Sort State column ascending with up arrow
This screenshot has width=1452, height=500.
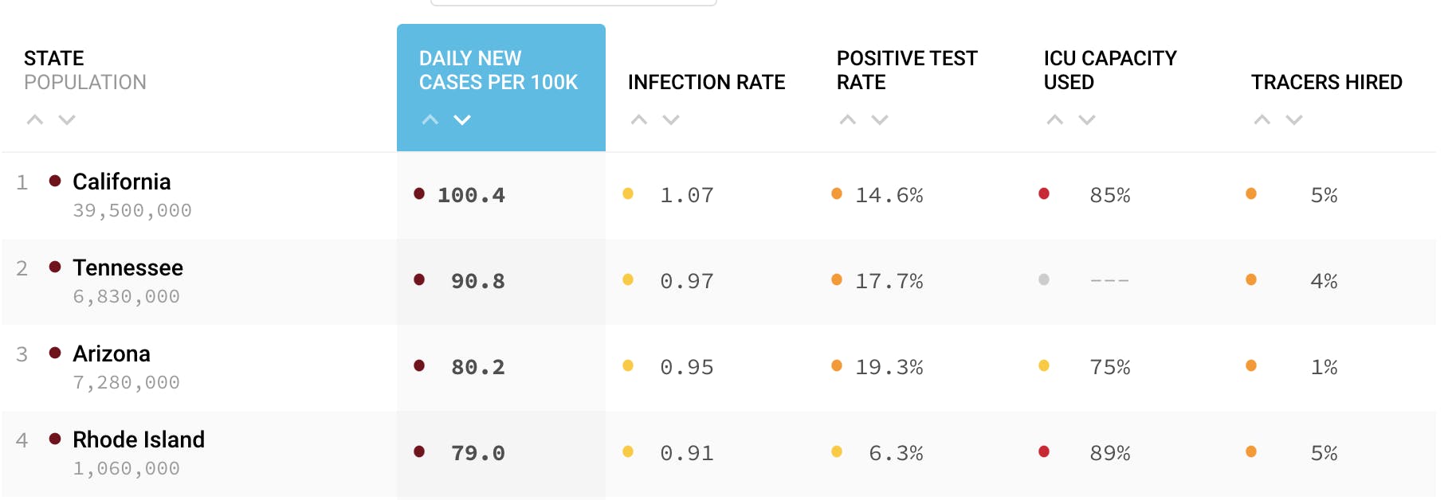coord(35,120)
